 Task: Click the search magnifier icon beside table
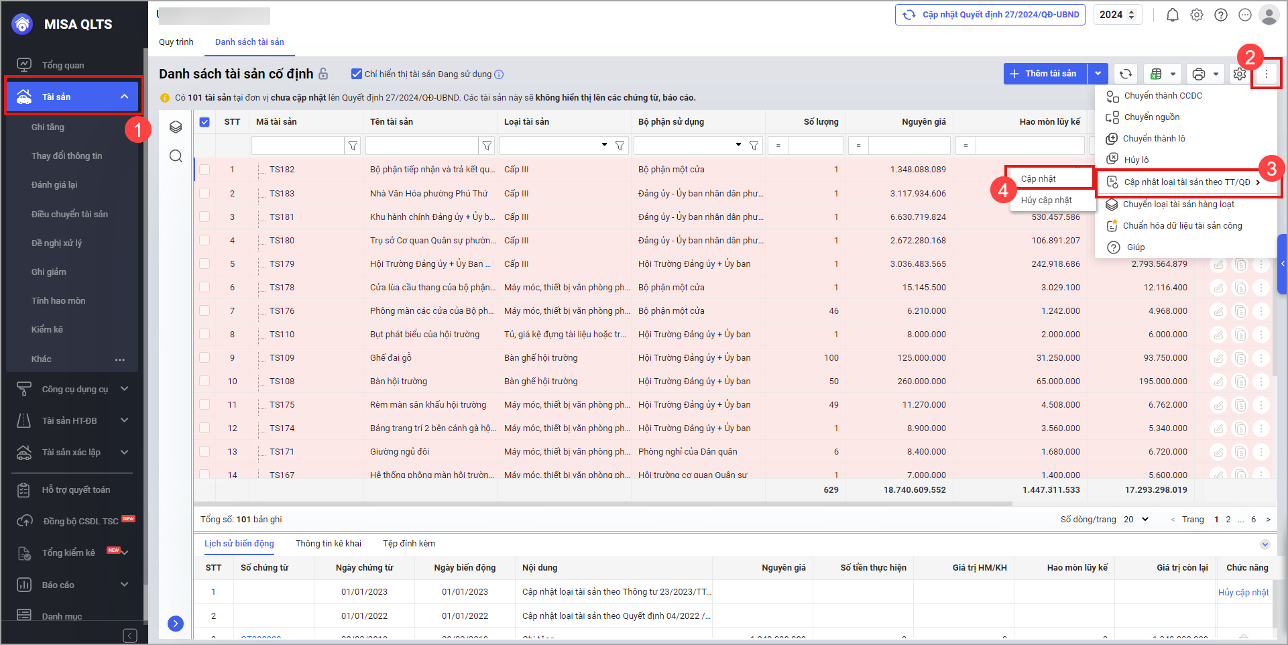pyautogui.click(x=176, y=156)
